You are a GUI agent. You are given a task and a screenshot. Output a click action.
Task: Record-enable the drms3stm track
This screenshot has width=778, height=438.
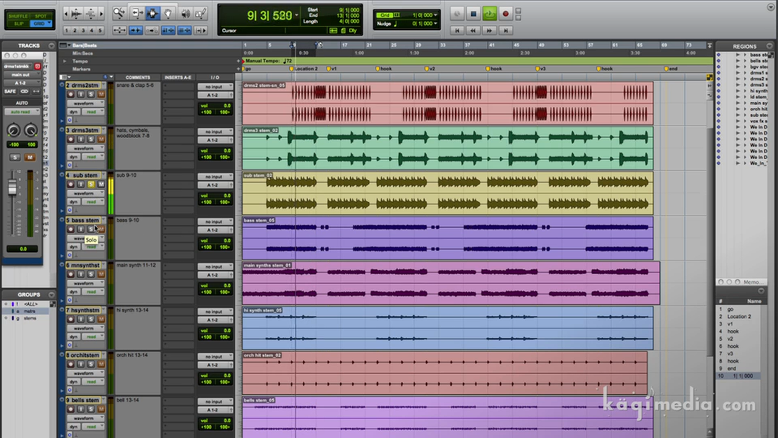(71, 139)
